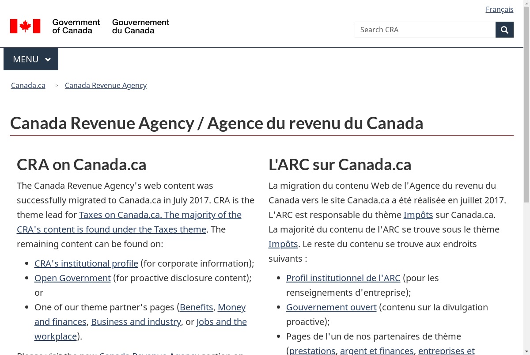530x355 pixels.
Task: Open Profil institutionnel de l'ARC link
Action: tap(343, 278)
